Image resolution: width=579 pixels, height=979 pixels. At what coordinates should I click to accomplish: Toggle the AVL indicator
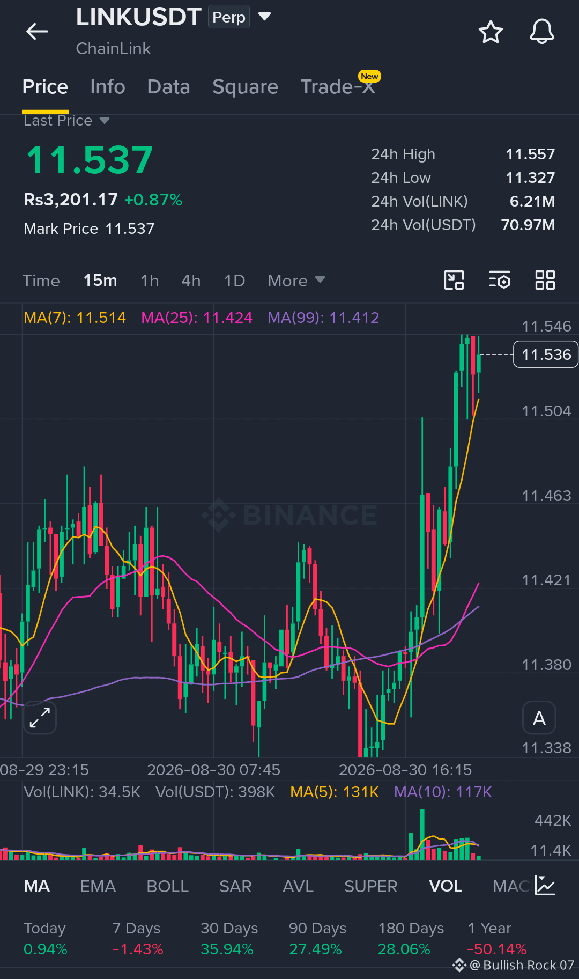click(x=298, y=886)
